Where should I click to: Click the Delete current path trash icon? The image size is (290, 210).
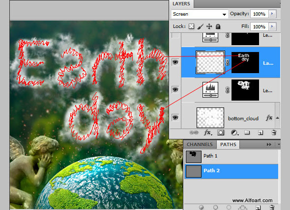click(272, 208)
